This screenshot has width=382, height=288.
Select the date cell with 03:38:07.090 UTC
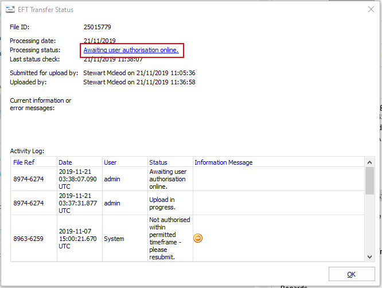pyautogui.click(x=79, y=179)
